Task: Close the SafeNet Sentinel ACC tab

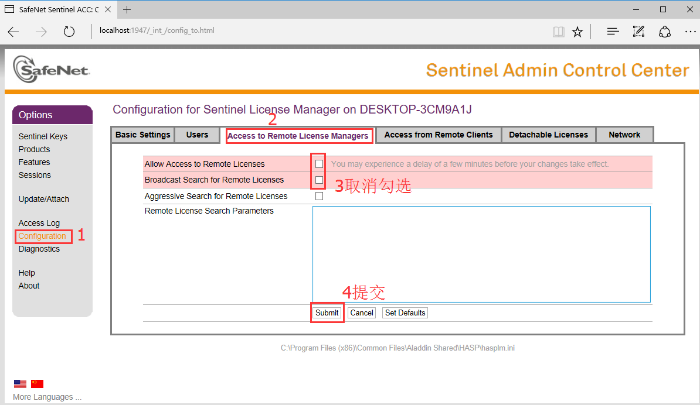Action: pyautogui.click(x=108, y=9)
